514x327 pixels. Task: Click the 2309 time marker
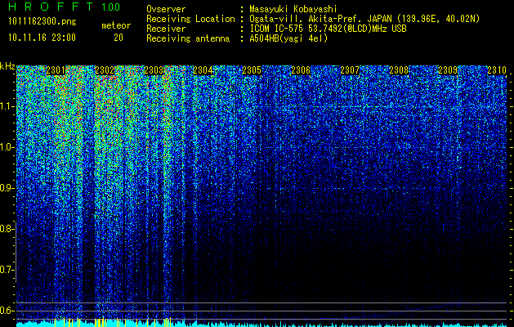click(448, 70)
